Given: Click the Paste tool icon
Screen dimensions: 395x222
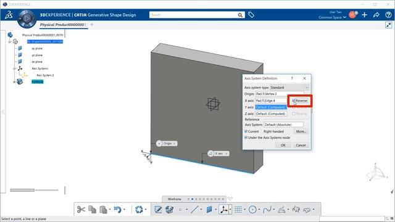Looking at the screenshot, I should click(x=103, y=210).
